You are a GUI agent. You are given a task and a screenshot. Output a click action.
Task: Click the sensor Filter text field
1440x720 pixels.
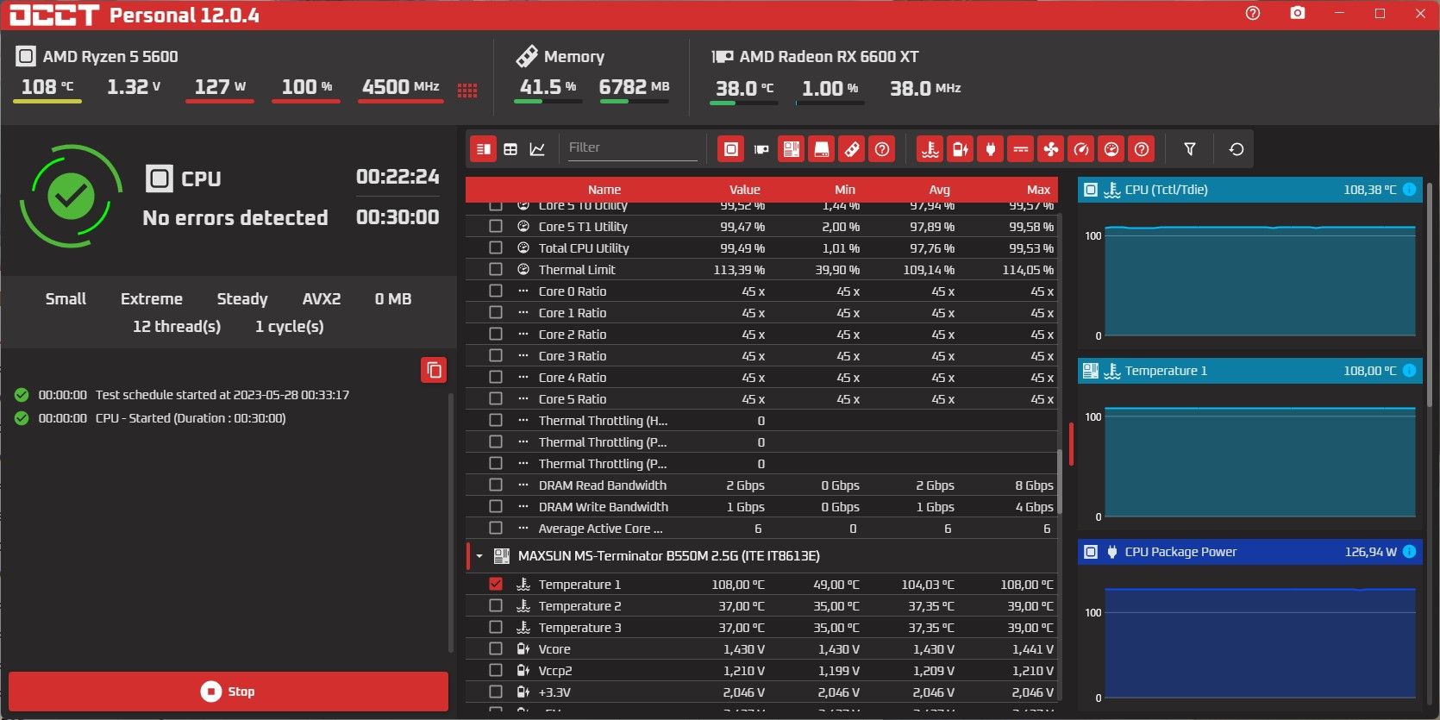click(x=631, y=147)
